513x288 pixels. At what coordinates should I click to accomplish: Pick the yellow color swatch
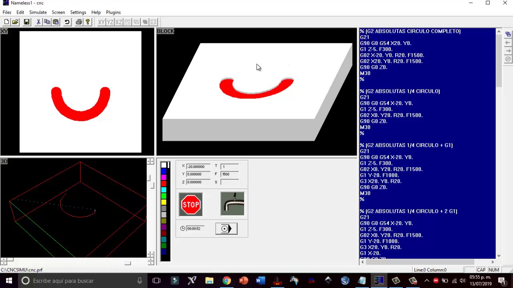click(x=164, y=202)
